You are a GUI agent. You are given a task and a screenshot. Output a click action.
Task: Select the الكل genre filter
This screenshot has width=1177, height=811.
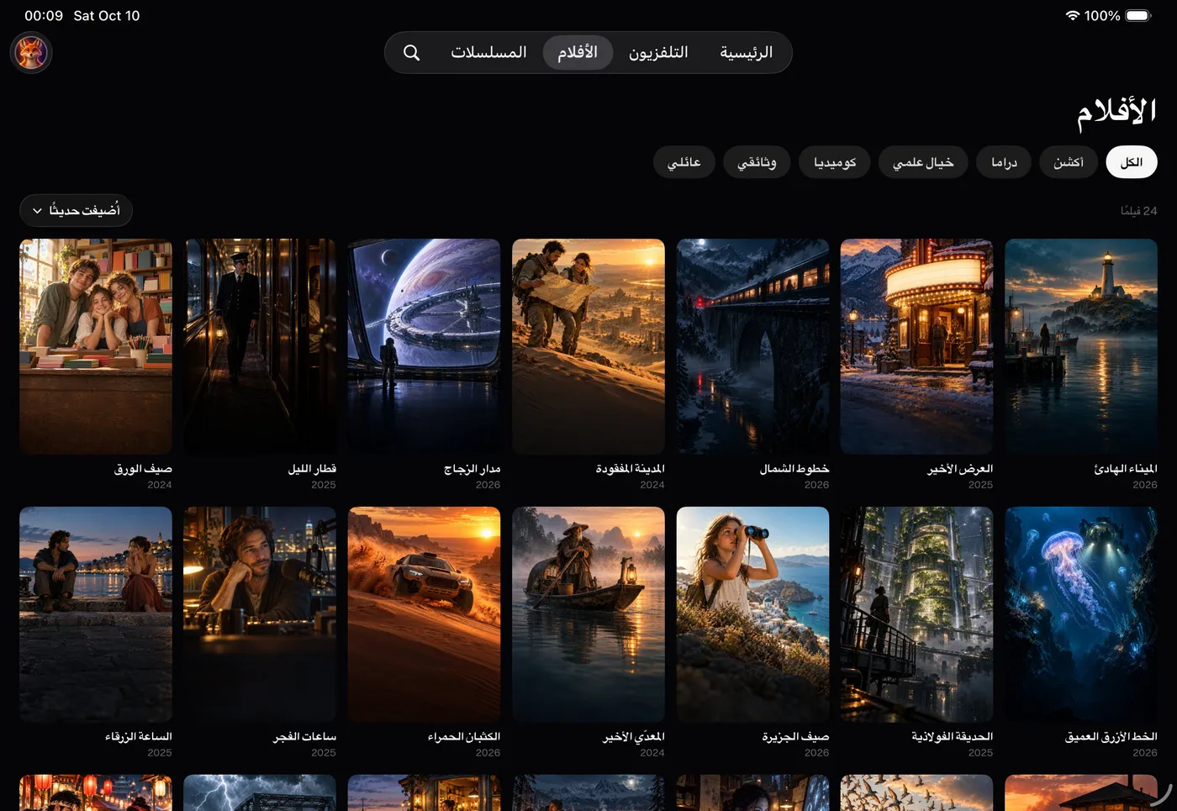1132,162
